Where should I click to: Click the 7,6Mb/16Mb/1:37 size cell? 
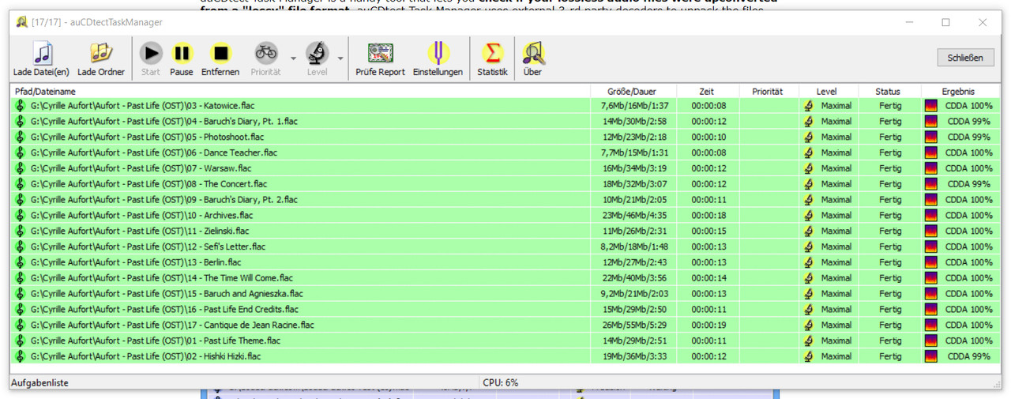coord(634,106)
